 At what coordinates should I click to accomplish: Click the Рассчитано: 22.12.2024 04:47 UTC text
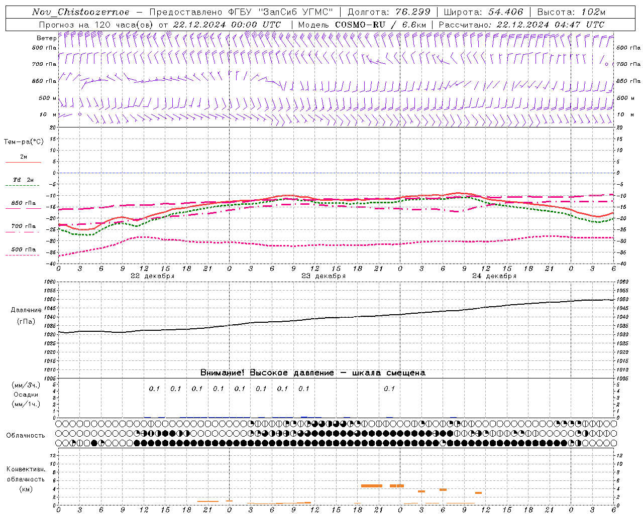point(521,25)
